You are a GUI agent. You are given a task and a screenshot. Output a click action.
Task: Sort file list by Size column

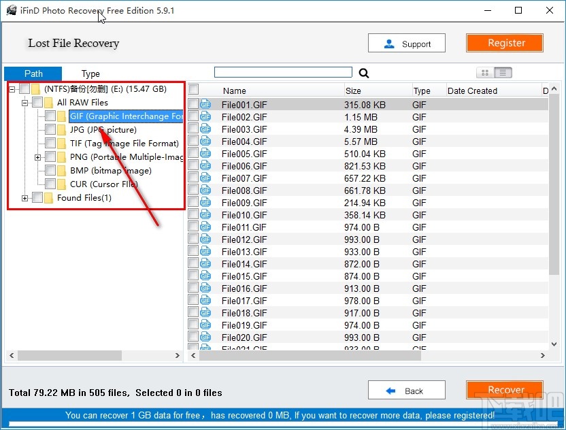coord(353,90)
